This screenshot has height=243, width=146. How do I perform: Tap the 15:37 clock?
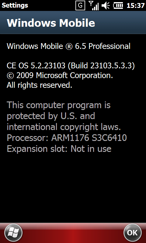[136, 5]
